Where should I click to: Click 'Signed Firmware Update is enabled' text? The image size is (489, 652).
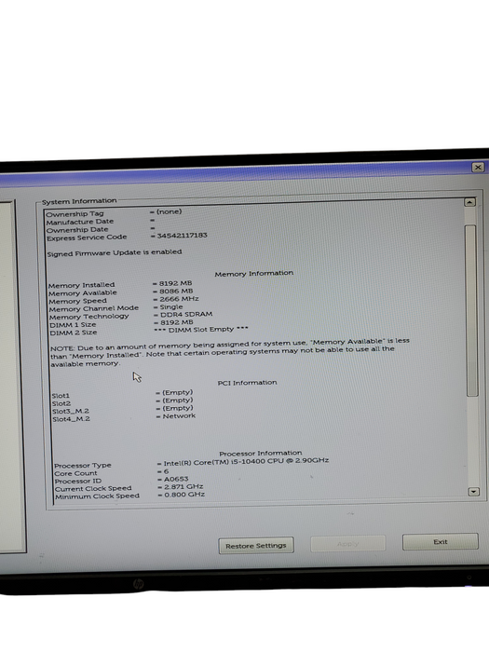tap(115, 252)
